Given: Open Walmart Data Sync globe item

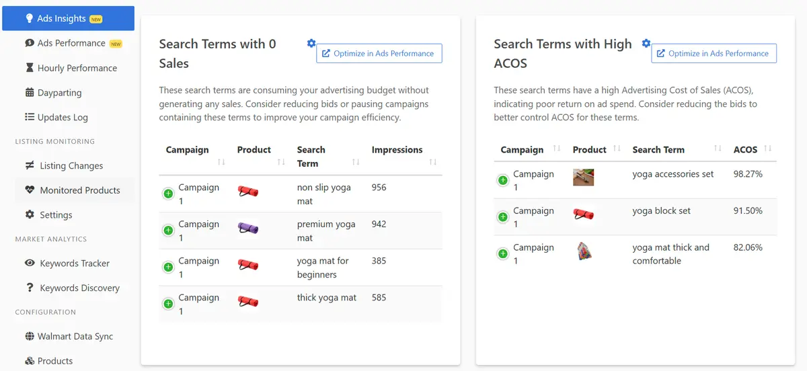Looking at the screenshot, I should 76,336.
